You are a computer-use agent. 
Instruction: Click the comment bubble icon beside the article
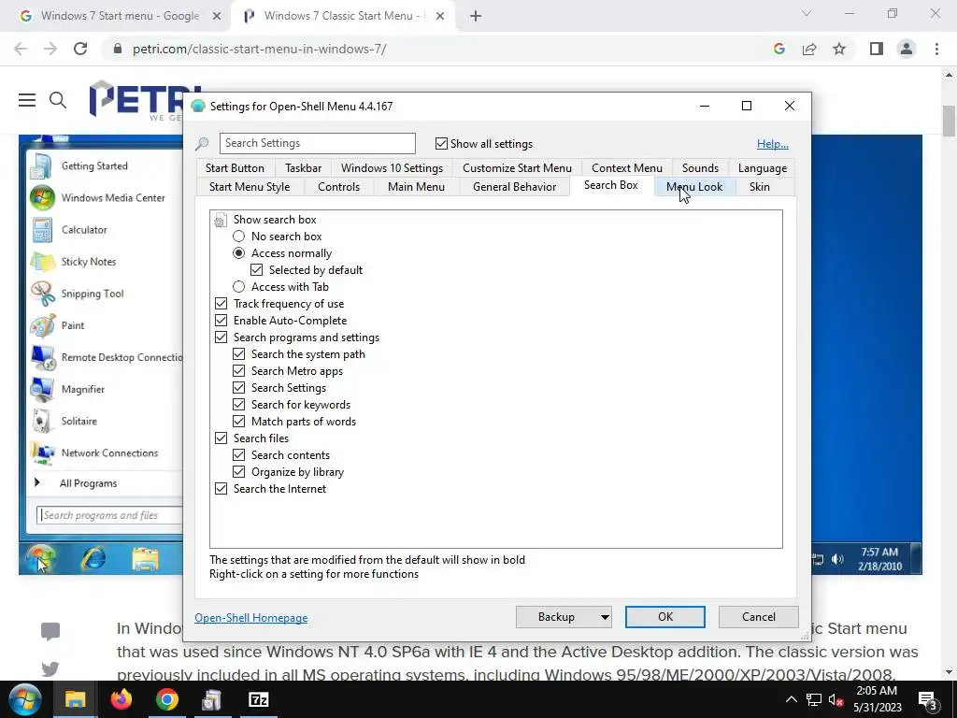50,631
